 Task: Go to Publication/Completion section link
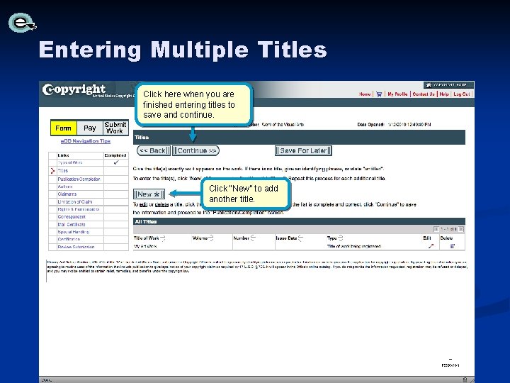pyautogui.click(x=79, y=179)
